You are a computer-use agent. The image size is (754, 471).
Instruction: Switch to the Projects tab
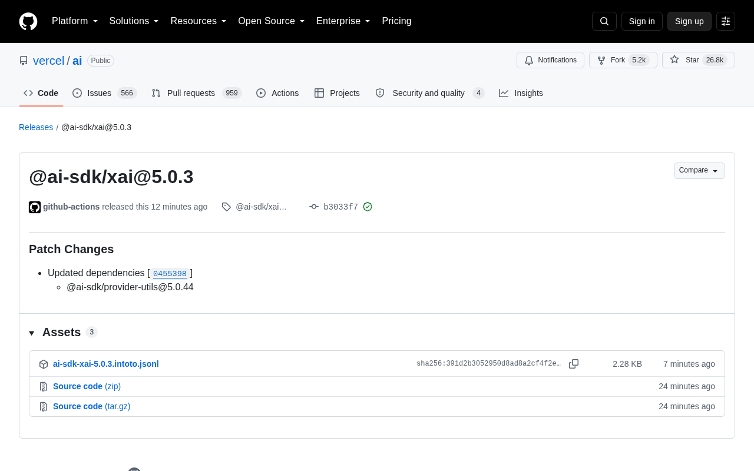point(338,93)
